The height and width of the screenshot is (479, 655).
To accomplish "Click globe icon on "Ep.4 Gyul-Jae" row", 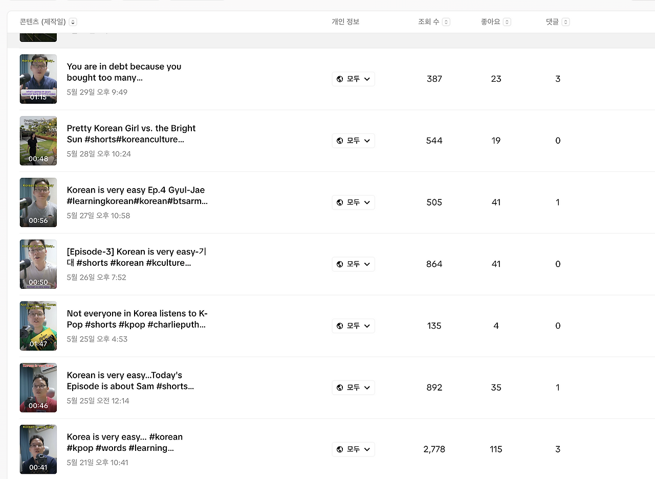I will (340, 203).
